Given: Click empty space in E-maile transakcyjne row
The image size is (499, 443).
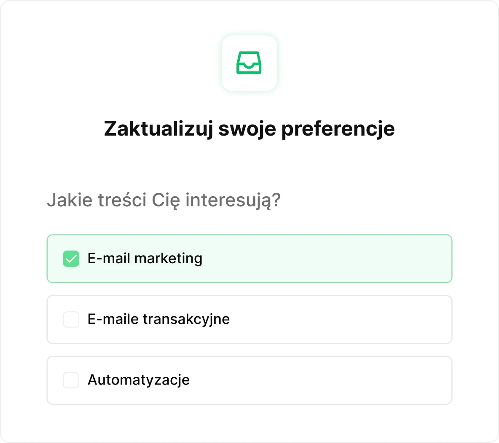Looking at the screenshot, I should point(337,320).
